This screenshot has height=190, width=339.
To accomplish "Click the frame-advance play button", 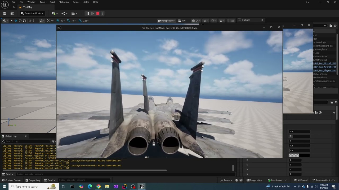I will click(93, 13).
